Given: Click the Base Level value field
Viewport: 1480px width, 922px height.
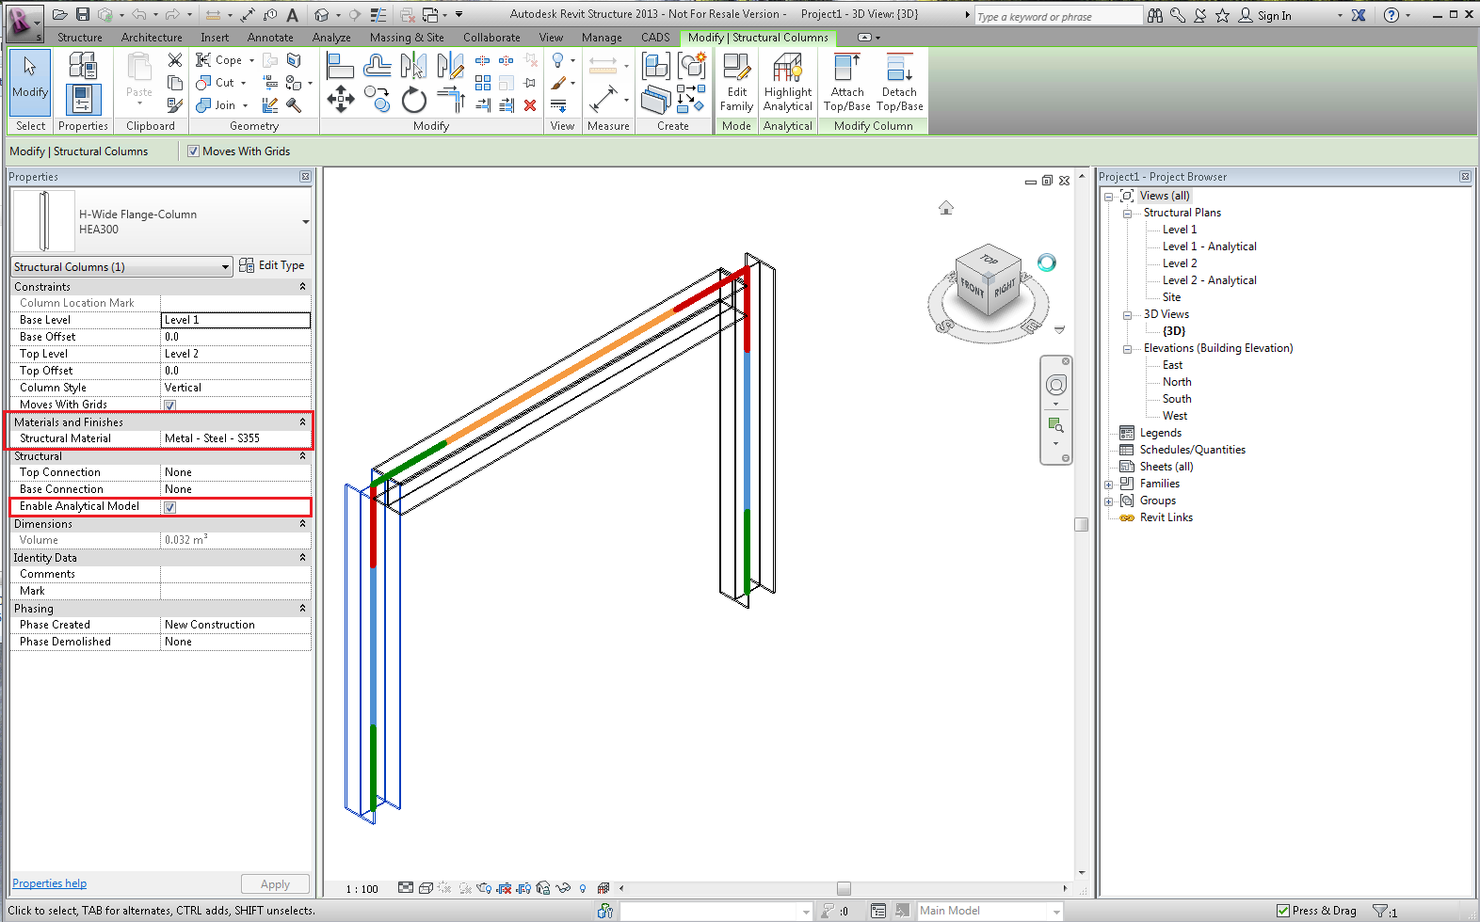Looking at the screenshot, I should coord(235,320).
